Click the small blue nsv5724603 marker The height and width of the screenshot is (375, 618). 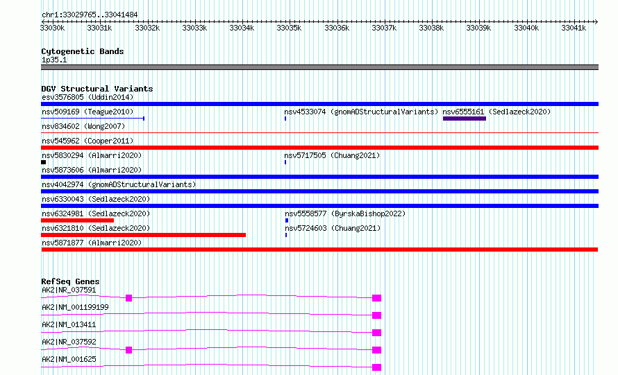click(286, 235)
